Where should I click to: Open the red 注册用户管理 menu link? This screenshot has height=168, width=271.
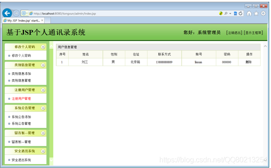(x=21, y=99)
